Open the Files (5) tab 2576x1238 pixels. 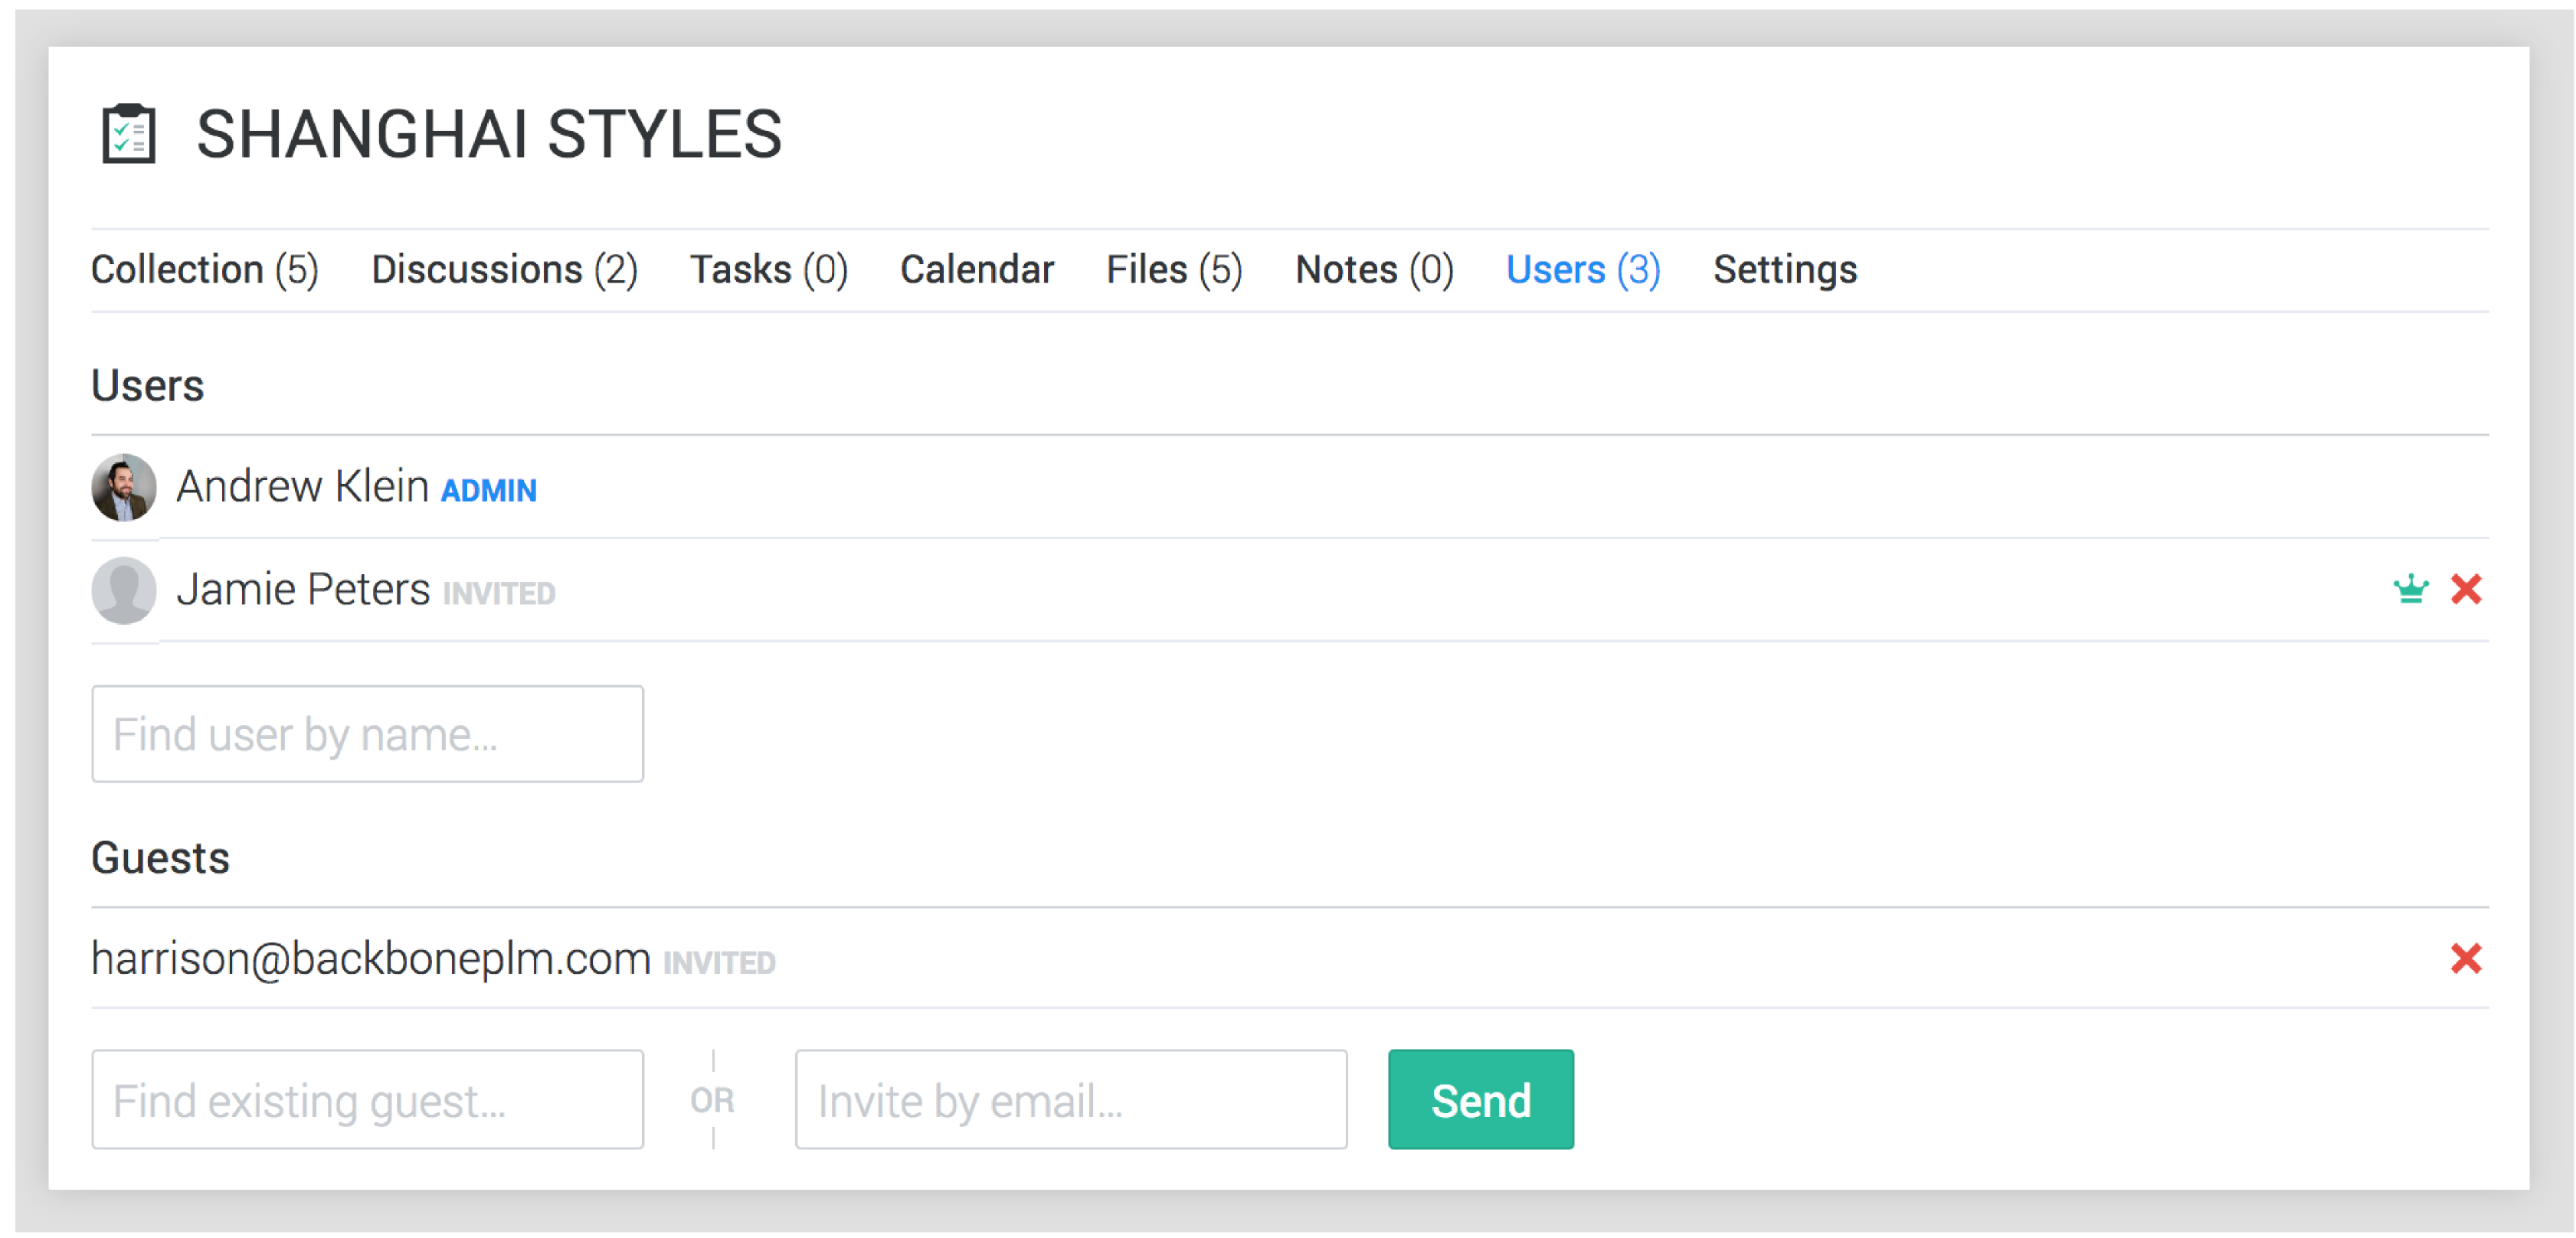coord(1173,269)
